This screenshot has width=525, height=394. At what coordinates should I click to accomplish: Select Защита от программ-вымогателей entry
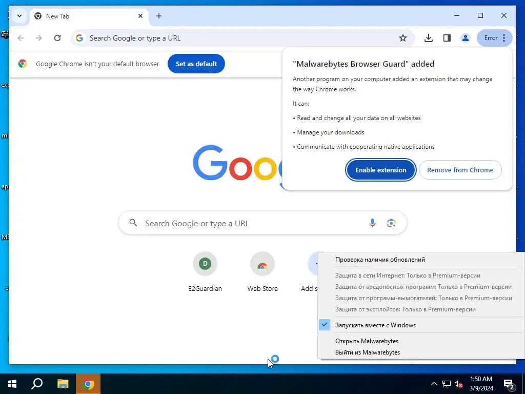pos(421,298)
